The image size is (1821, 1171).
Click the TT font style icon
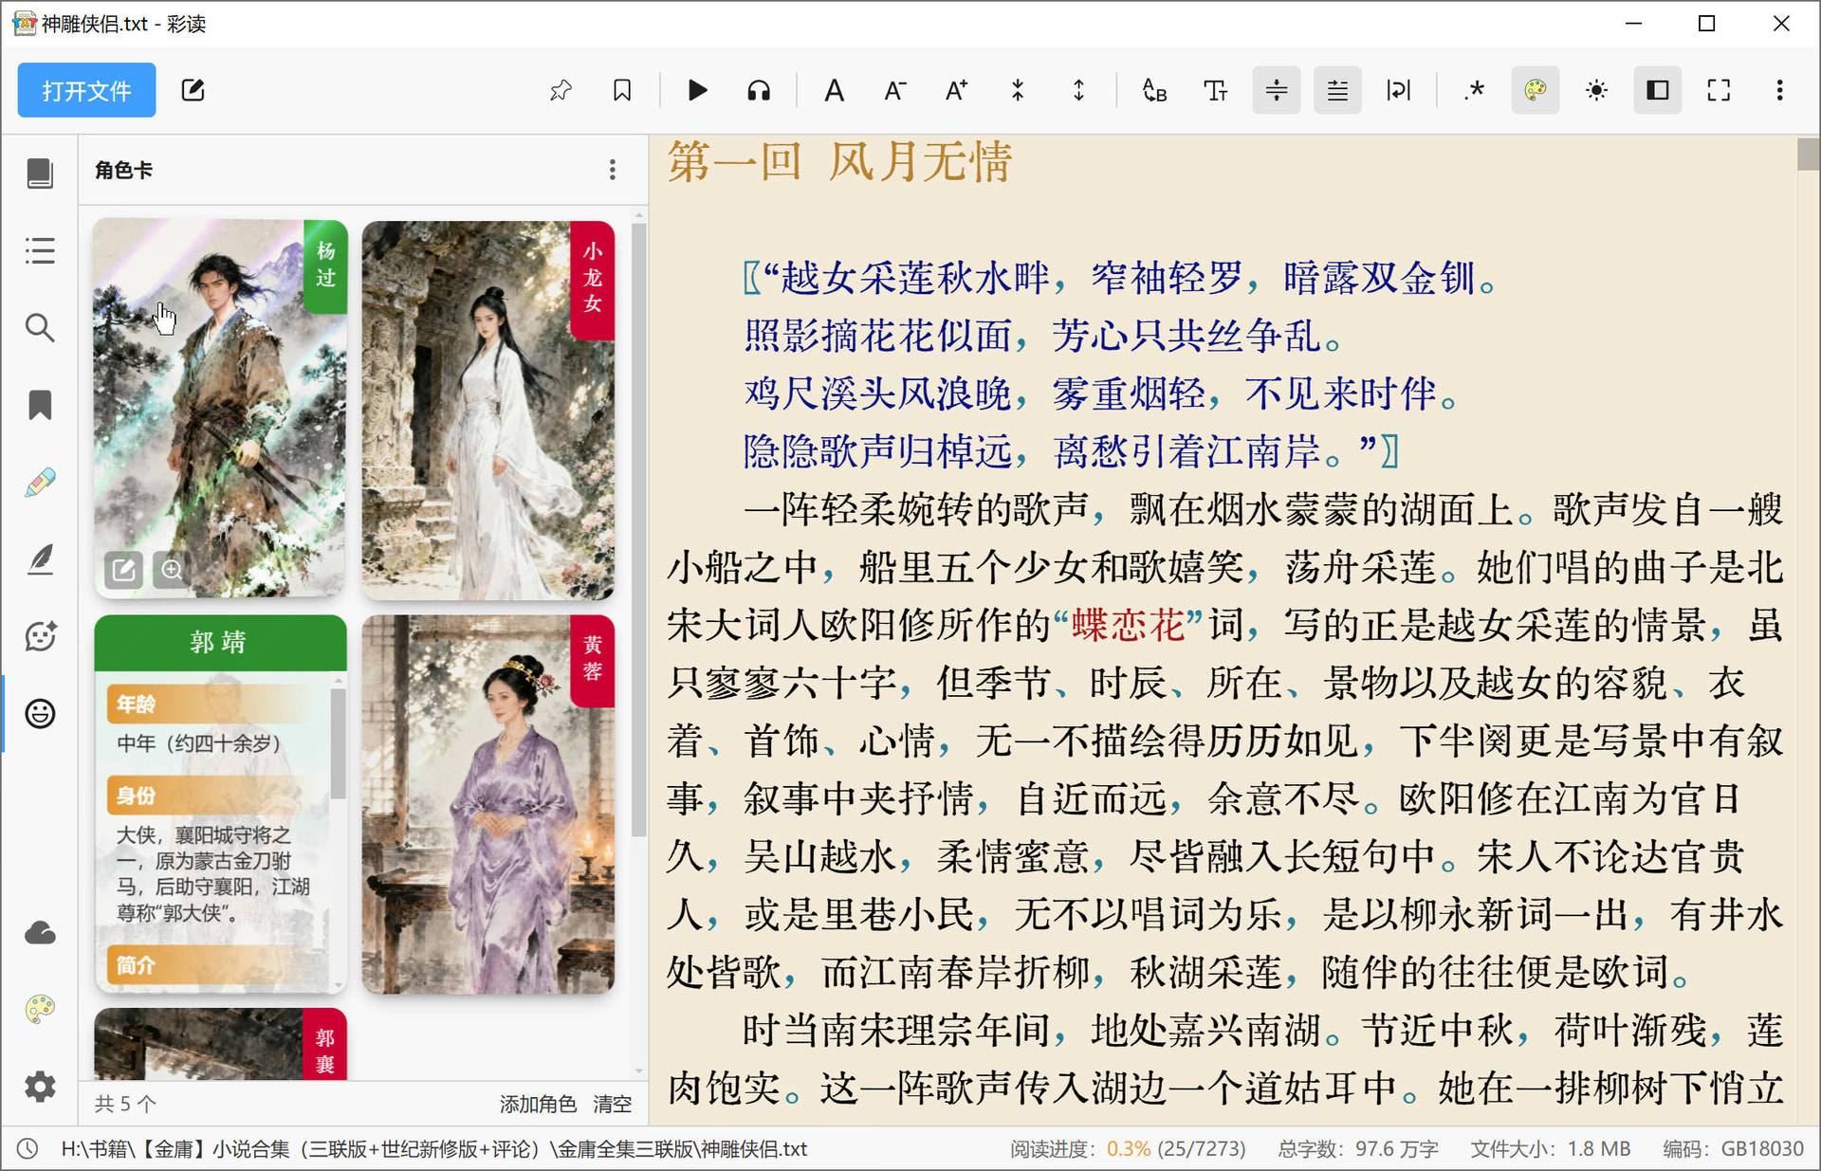[x=1215, y=90]
